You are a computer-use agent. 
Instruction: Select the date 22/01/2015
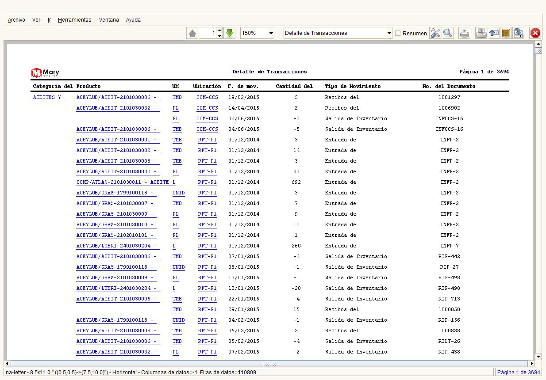[244, 299]
